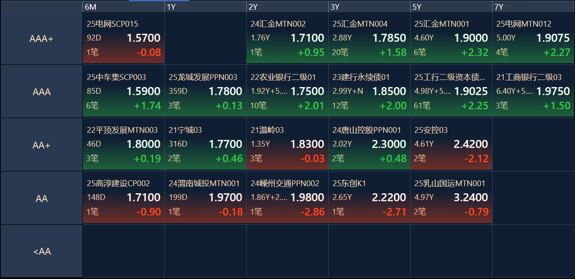575x279 pixels.
Task: Click the -2.12 change value
Action: pos(477,159)
